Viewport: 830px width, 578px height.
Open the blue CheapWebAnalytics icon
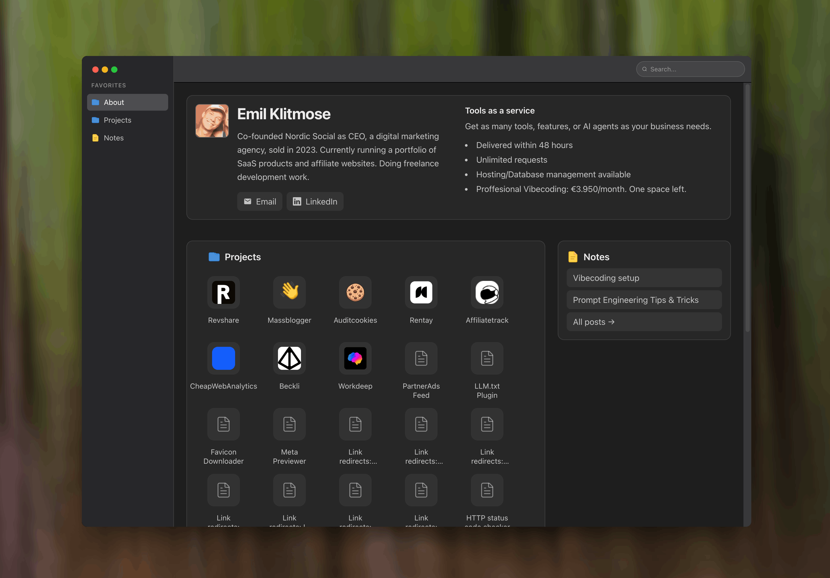coord(223,358)
